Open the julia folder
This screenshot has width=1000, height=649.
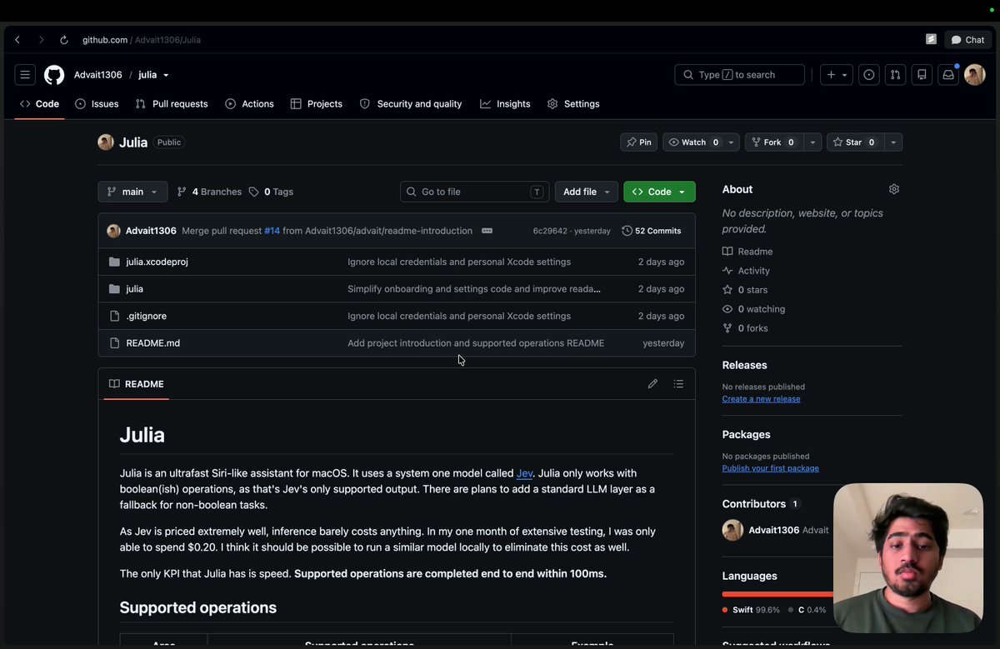click(x=134, y=289)
